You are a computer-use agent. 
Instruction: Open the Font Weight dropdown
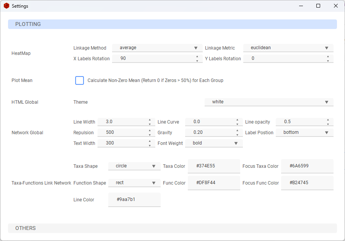point(213,143)
